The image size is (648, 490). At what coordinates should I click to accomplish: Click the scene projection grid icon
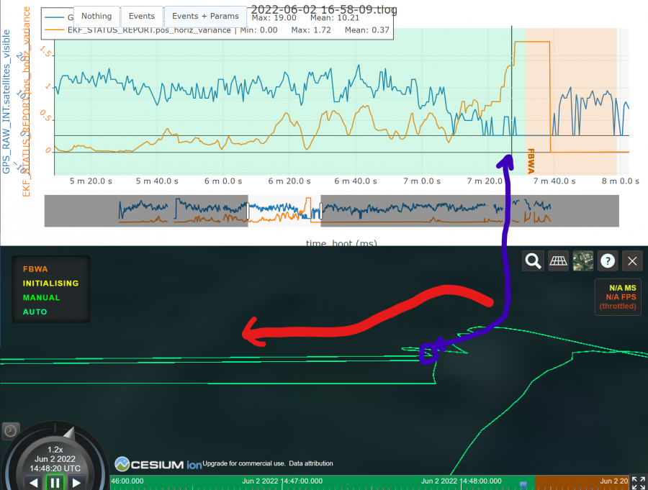(x=558, y=260)
